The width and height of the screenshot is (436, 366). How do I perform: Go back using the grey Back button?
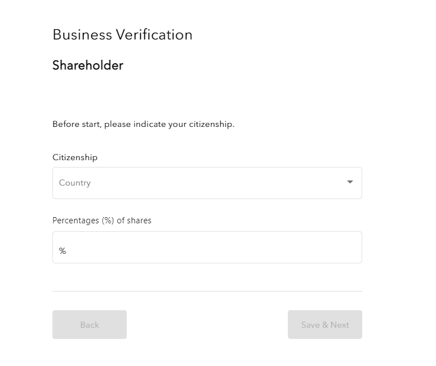(90, 325)
